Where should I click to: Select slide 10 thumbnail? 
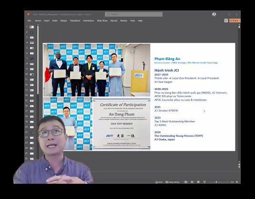pos(32,74)
